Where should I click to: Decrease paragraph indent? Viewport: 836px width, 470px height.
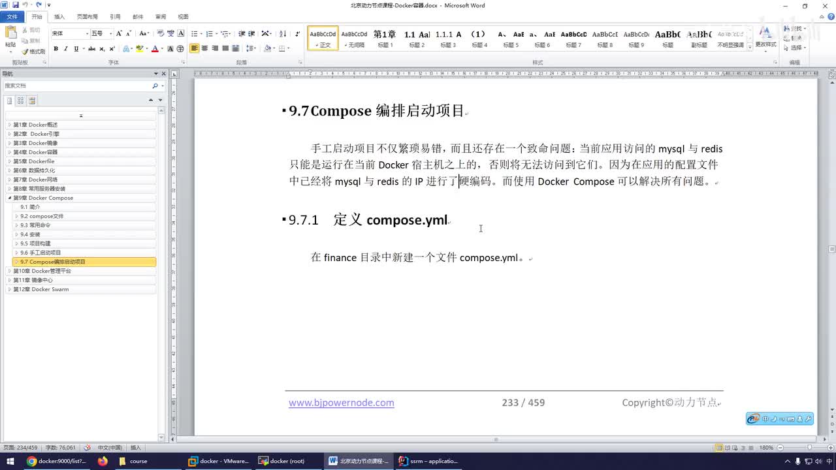pyautogui.click(x=242, y=33)
